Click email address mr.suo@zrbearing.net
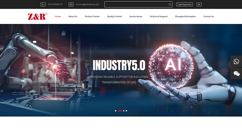The image size is (242, 136). click(87, 5)
